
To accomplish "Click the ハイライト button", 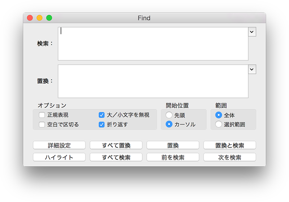I will [59, 157].
